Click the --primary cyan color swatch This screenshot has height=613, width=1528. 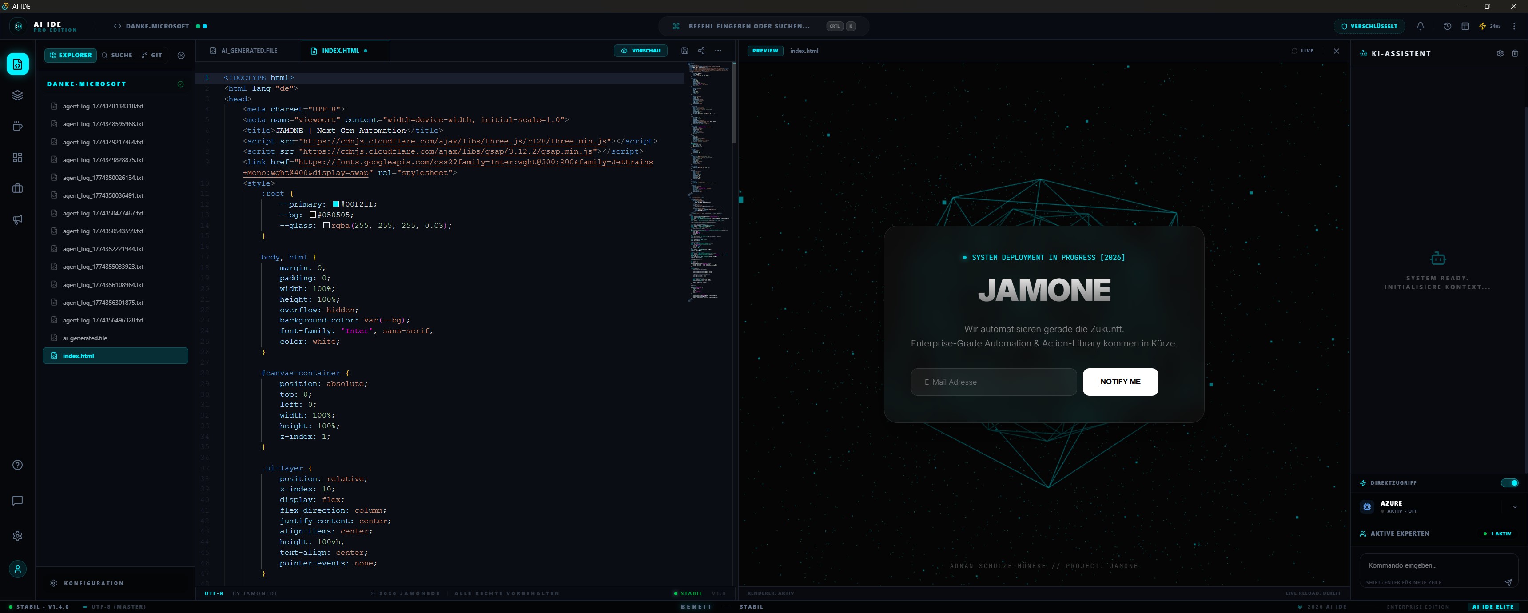336,204
